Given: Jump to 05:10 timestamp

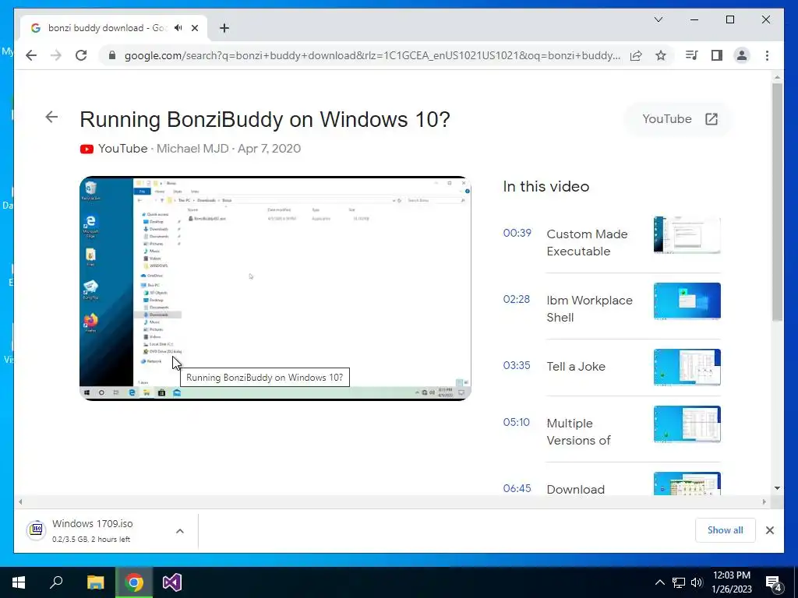Looking at the screenshot, I should [517, 422].
